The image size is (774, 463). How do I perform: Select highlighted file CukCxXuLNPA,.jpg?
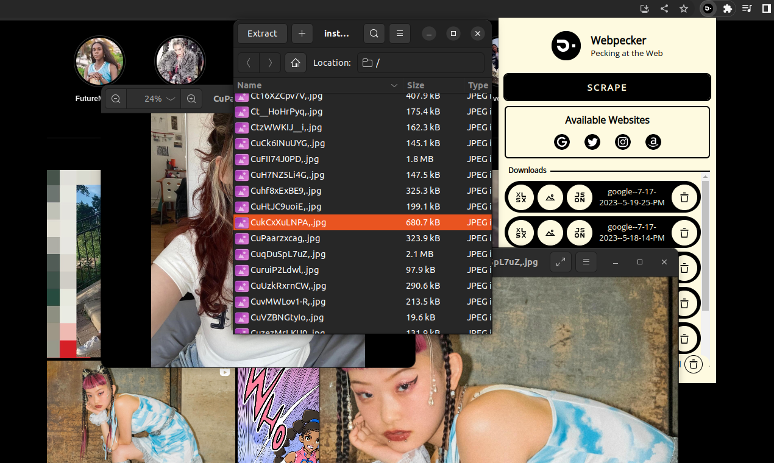tap(363, 222)
